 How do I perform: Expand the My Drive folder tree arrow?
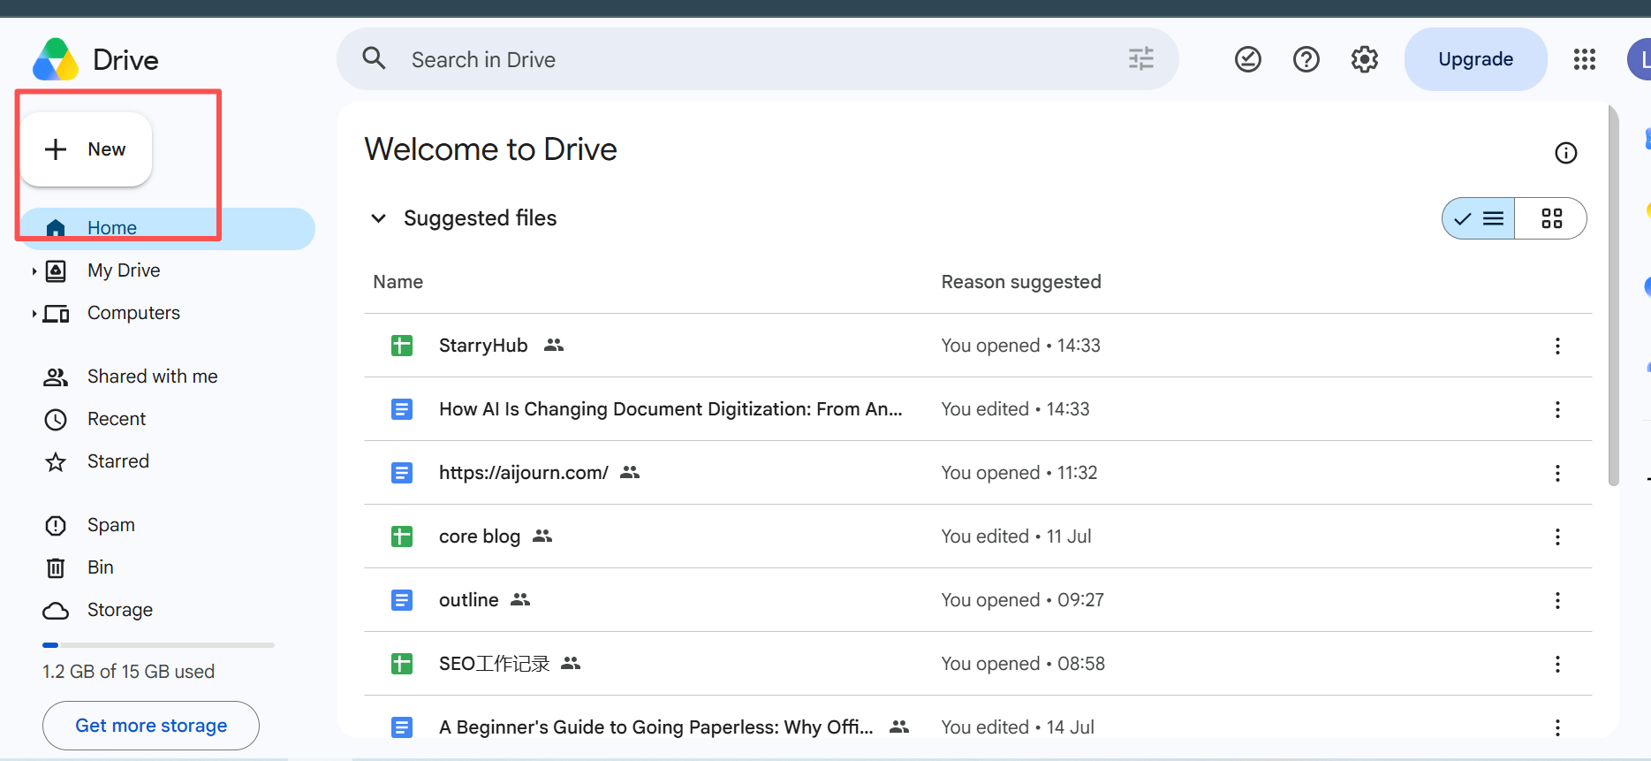[x=34, y=270]
